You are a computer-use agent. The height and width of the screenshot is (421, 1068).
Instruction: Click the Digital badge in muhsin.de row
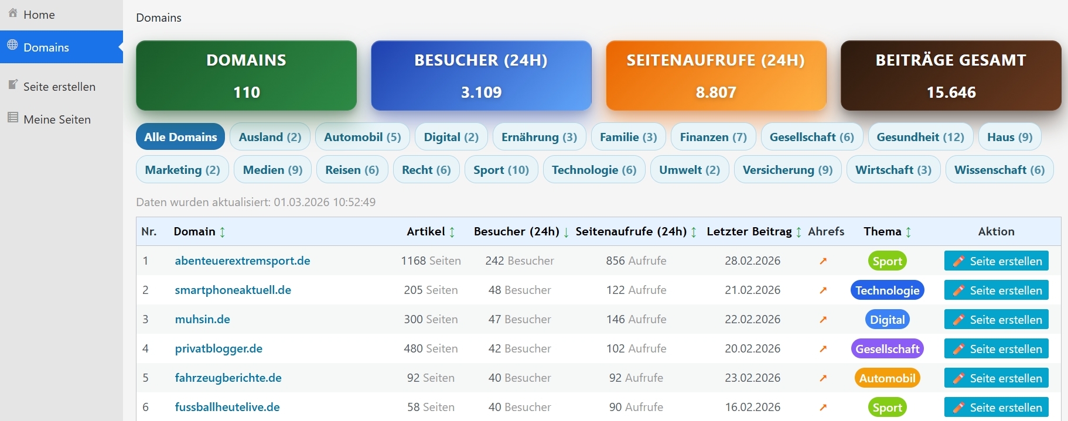click(888, 320)
